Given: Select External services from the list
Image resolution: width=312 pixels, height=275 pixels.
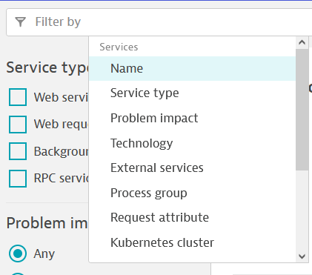Looking at the screenshot, I should pos(192,168).
